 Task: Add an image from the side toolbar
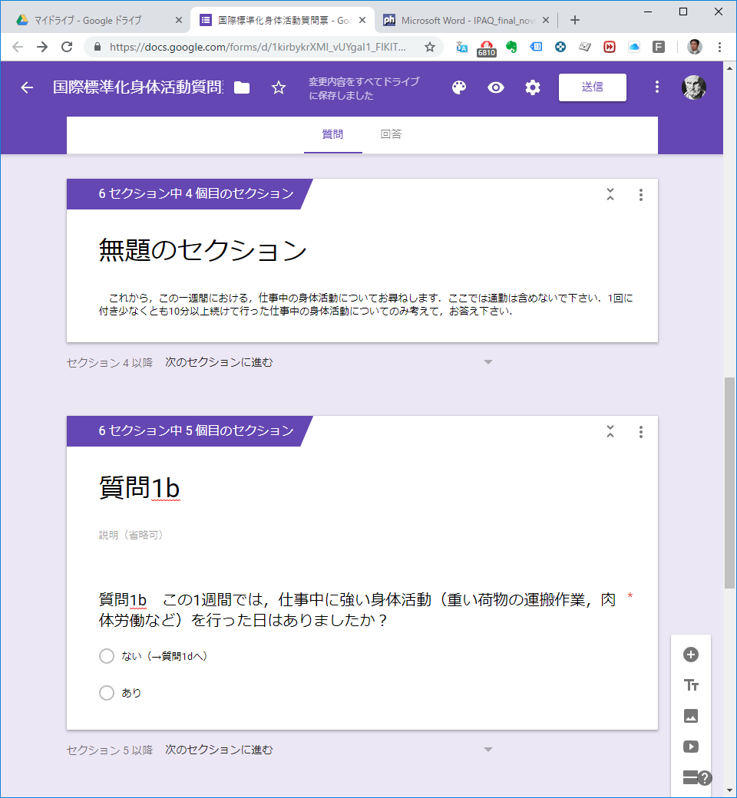click(x=691, y=716)
